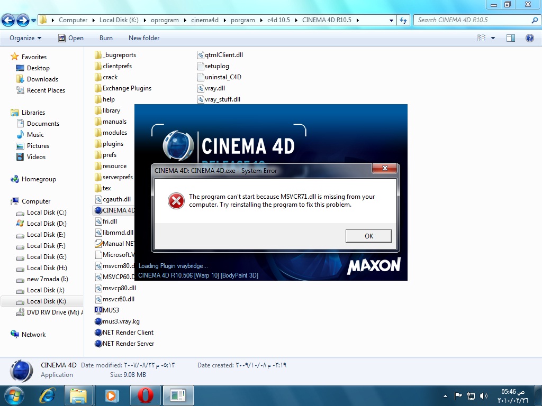Select the fri.dll file icon
The width and height of the screenshot is (542, 406).
pos(98,222)
